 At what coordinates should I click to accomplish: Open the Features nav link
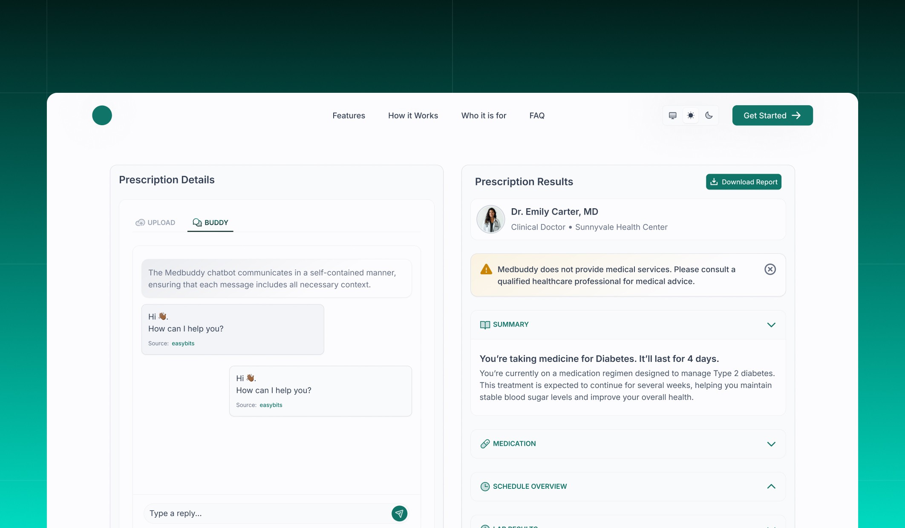tap(349, 115)
